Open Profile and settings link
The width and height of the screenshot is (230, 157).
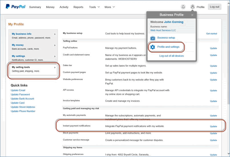(168, 47)
